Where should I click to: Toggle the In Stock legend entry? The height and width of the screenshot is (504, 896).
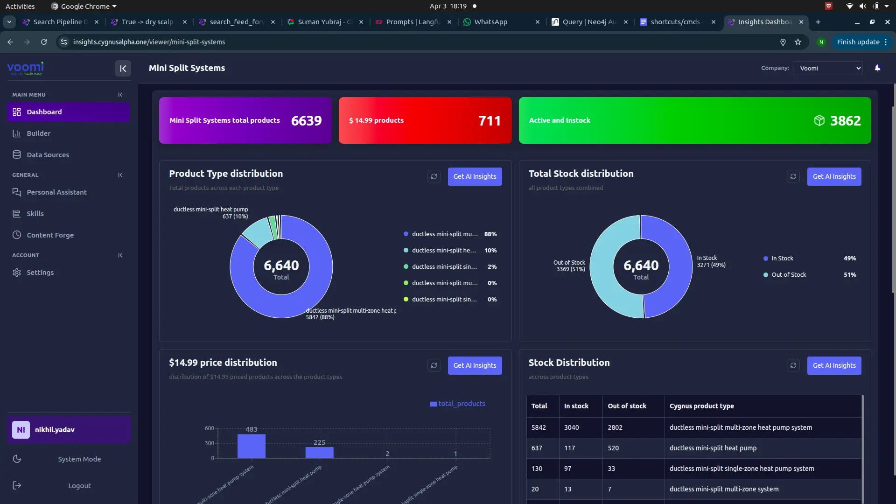(809, 259)
